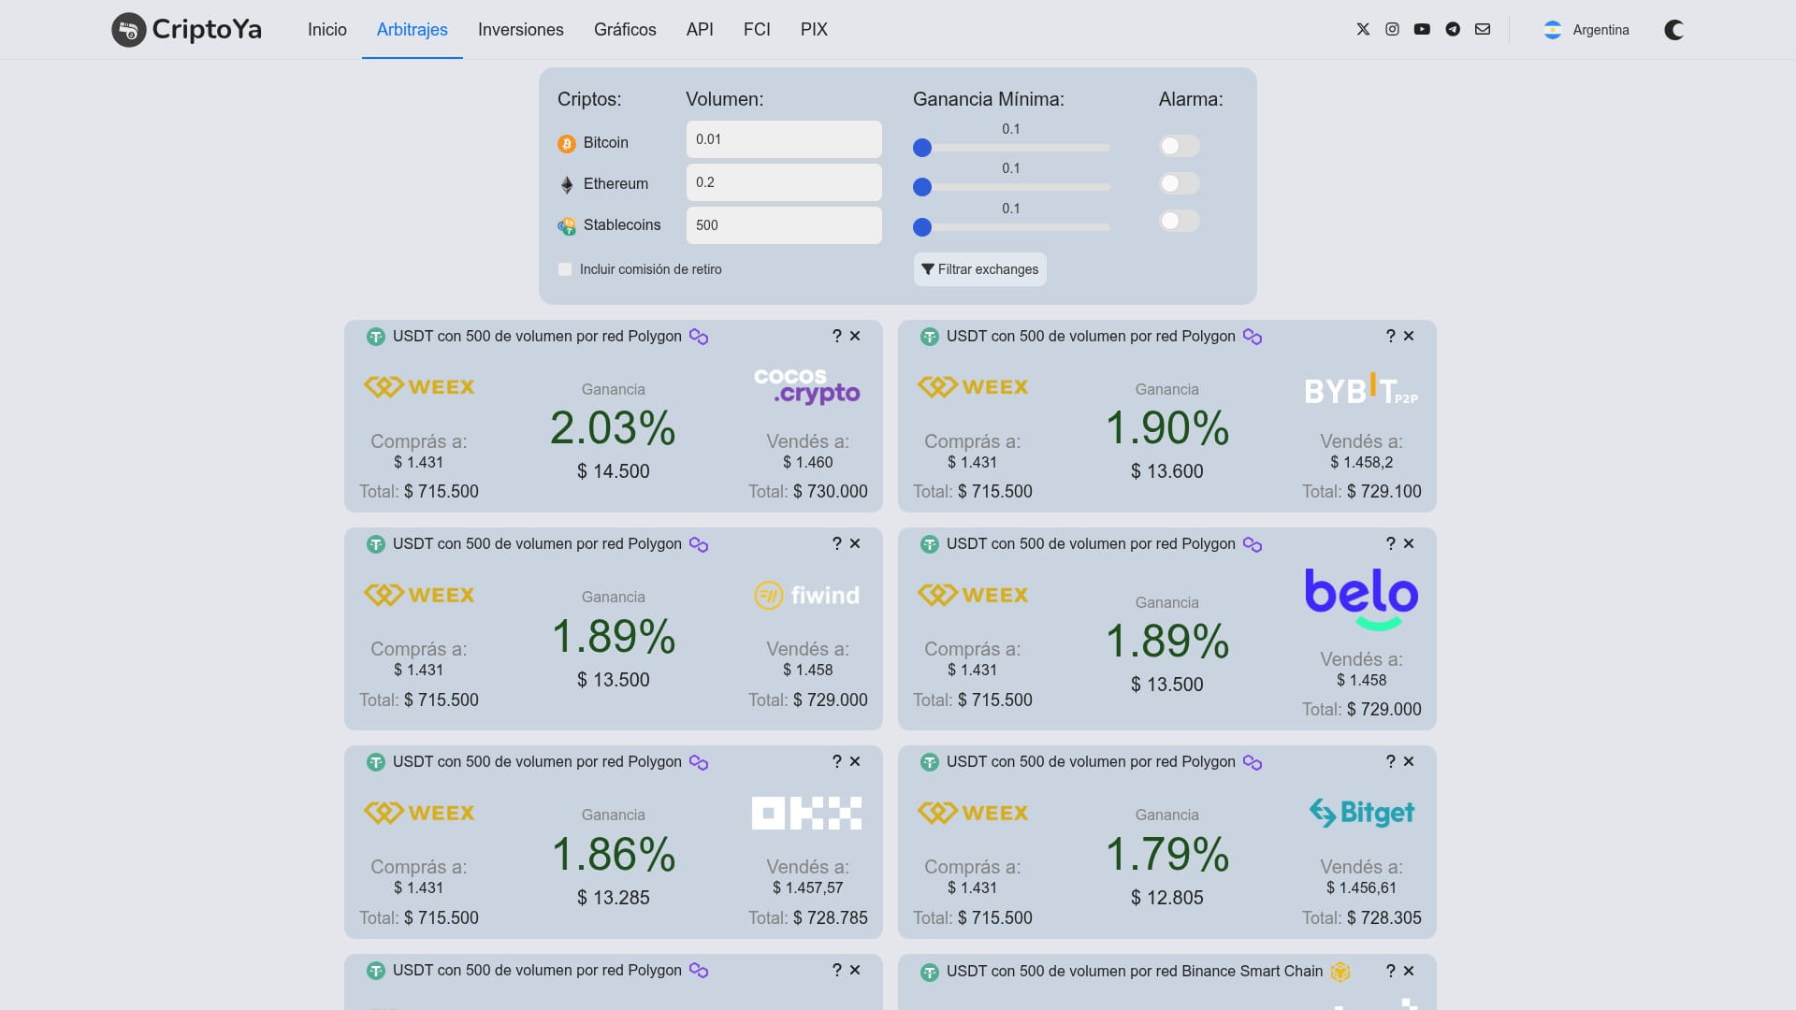Dismiss the WEEX to Cocos Crypto card

point(855,336)
